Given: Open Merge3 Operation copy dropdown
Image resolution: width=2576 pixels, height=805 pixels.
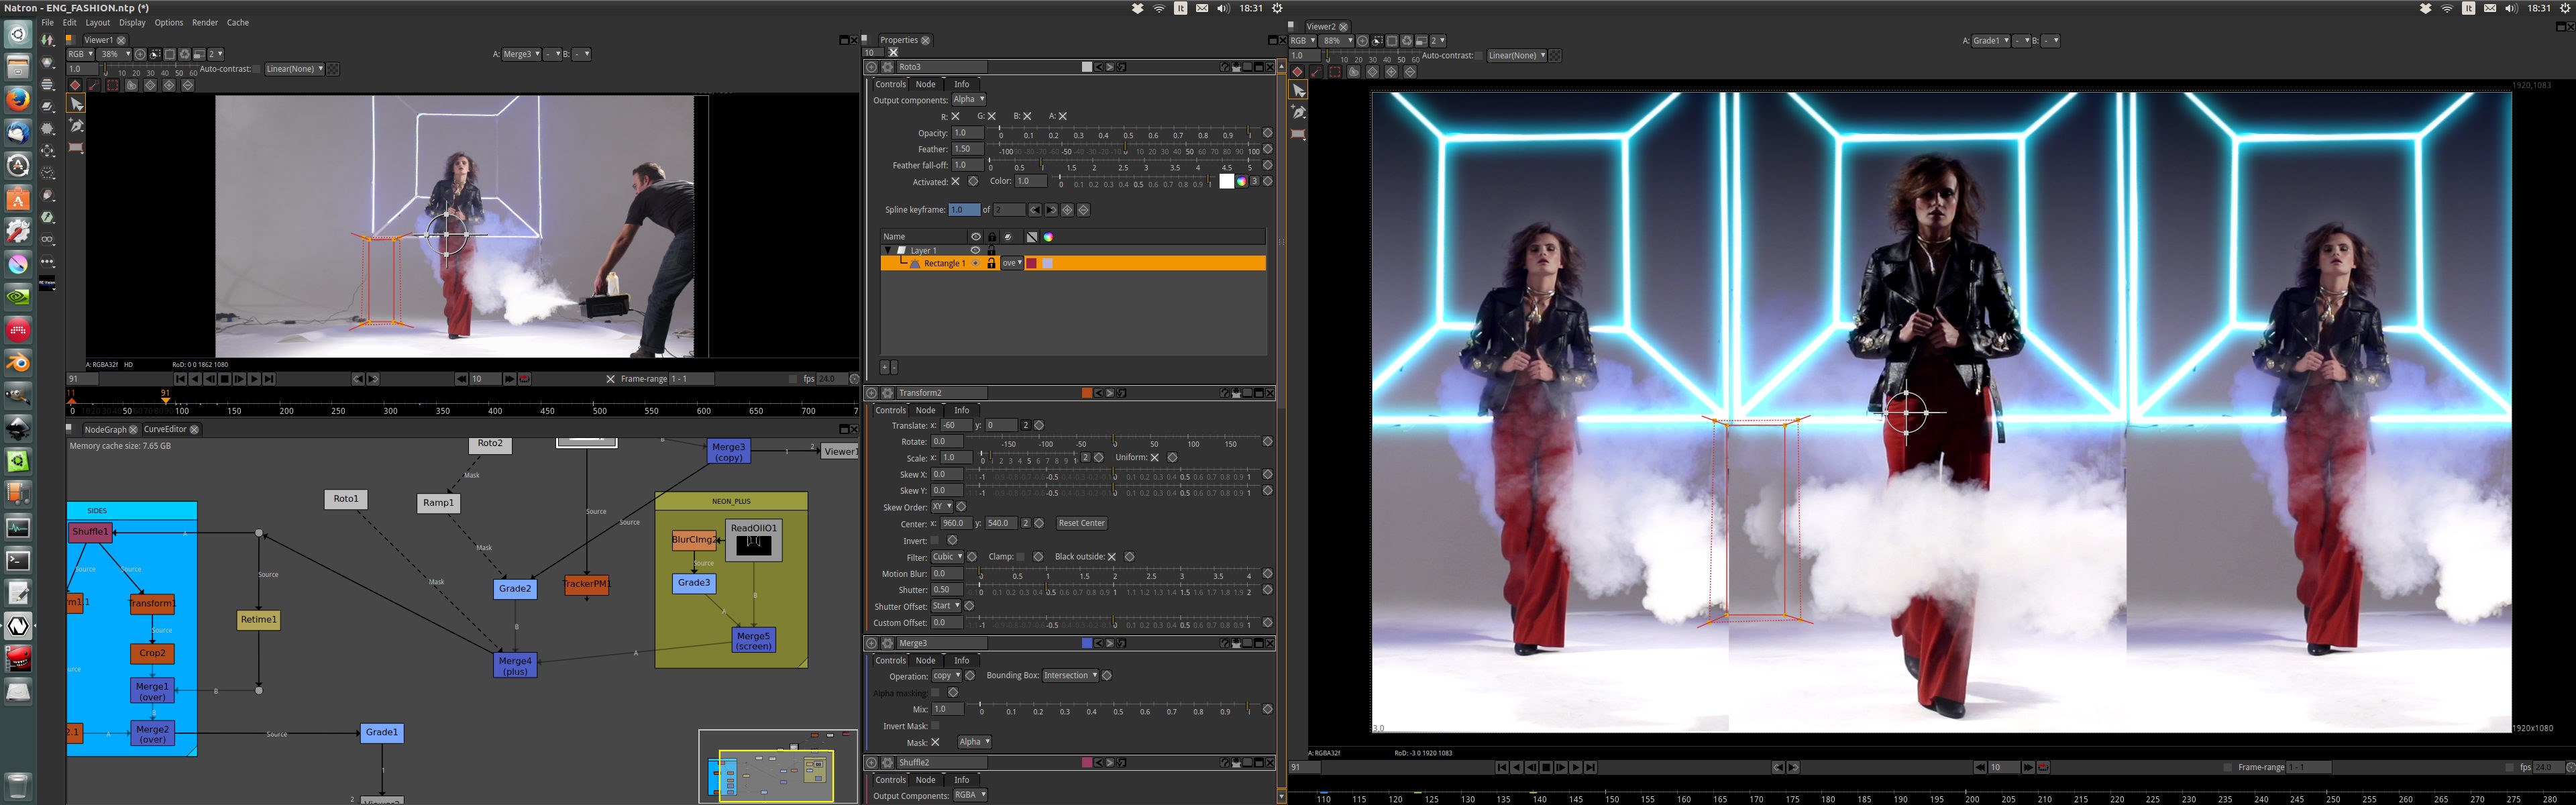Looking at the screenshot, I should pyautogui.click(x=946, y=676).
